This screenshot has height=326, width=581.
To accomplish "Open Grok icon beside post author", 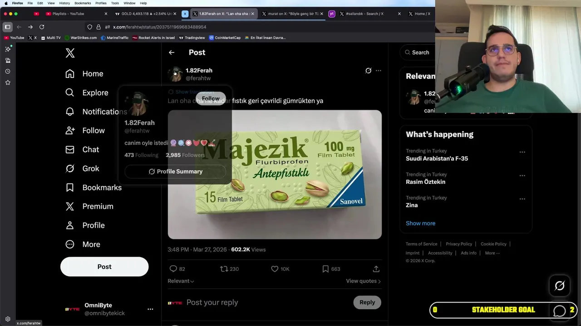I will [x=368, y=71].
